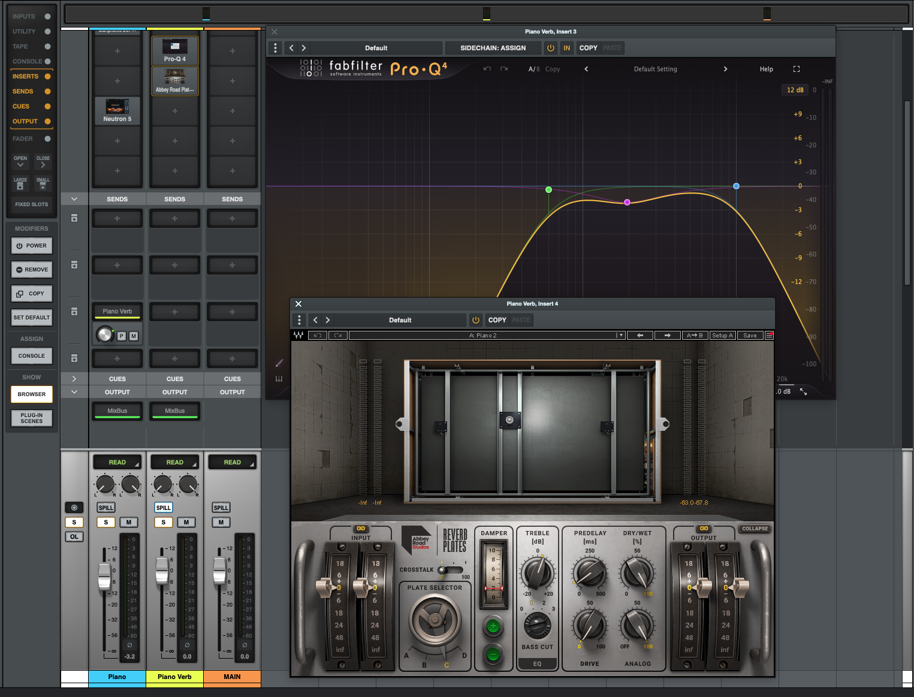Click the SIDECHAIN: ASSIGN button

(x=493, y=48)
